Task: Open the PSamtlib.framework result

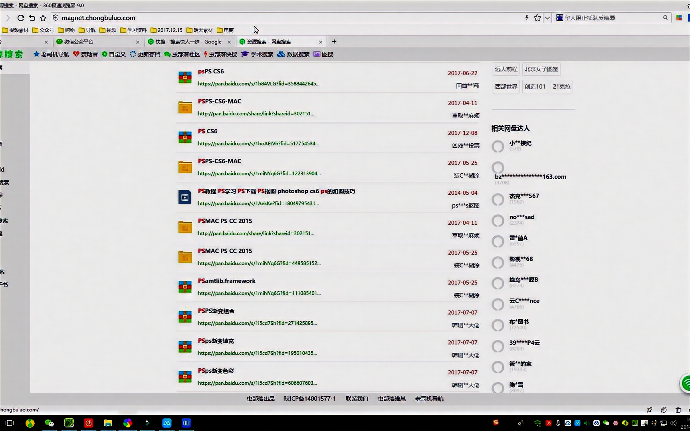Action: tap(226, 281)
